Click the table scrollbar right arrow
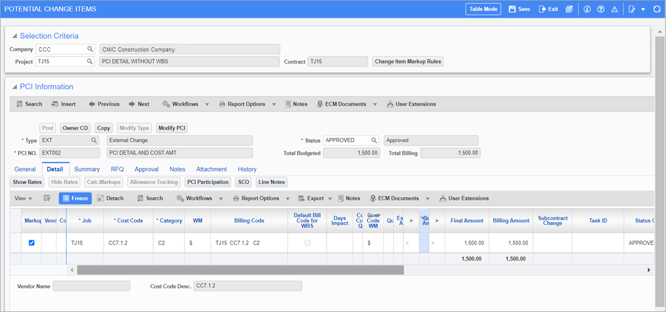666x312 pixels. pyautogui.click(x=649, y=270)
